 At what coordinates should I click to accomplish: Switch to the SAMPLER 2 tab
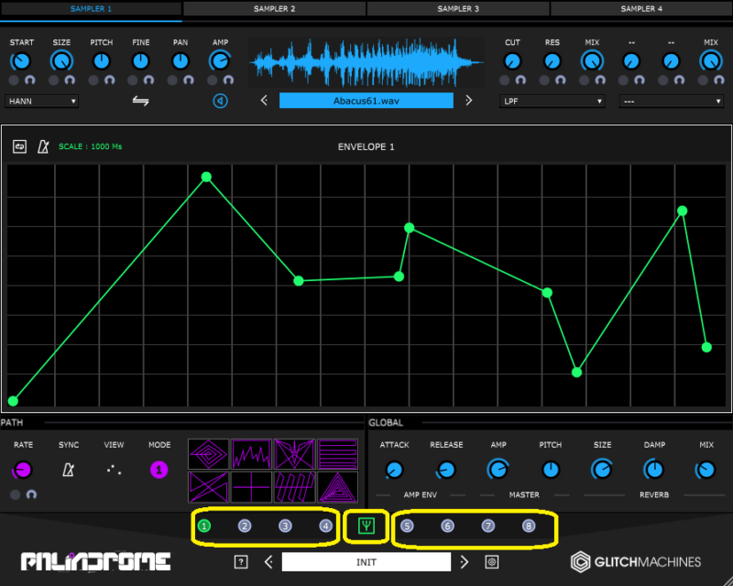[x=274, y=8]
